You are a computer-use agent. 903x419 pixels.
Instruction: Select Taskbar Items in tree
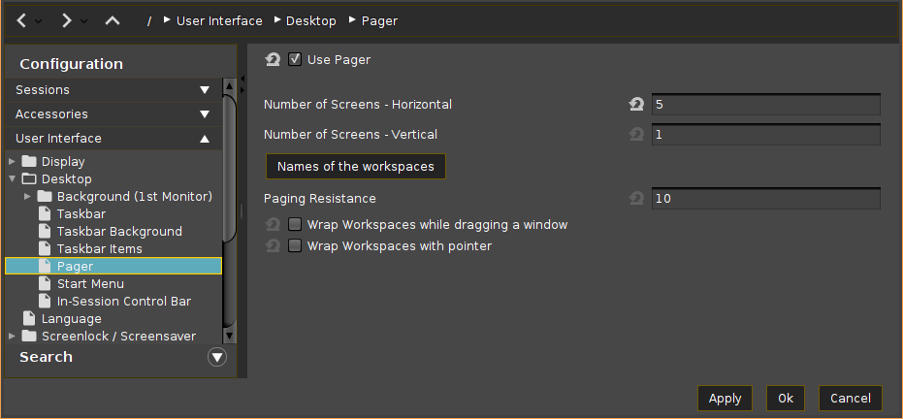(x=99, y=249)
